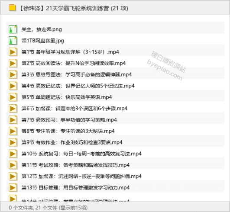Open 第1节 各年级学习规划详解 (3~15岁).mp4

pos(70,52)
